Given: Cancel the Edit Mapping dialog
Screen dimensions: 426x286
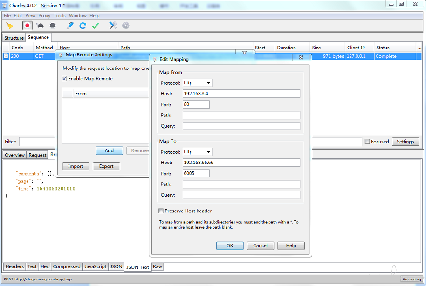Looking at the screenshot, I should point(260,245).
